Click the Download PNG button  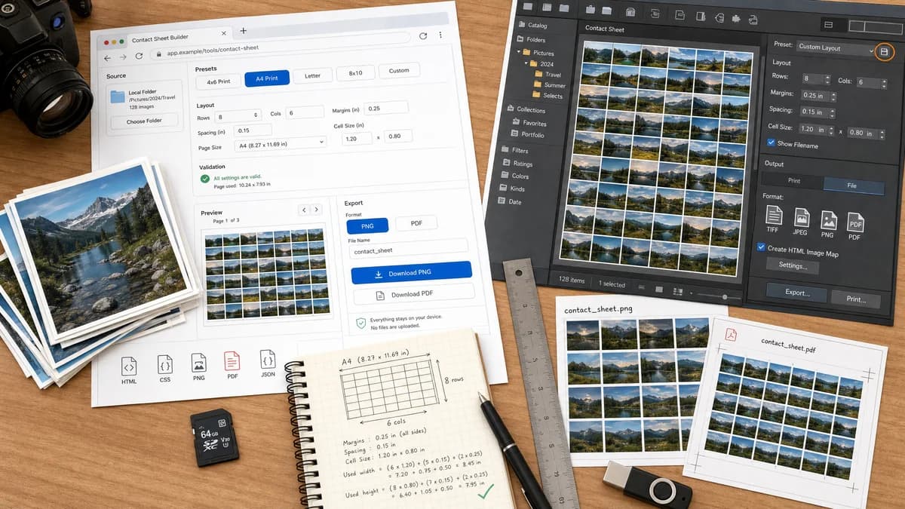(411, 272)
